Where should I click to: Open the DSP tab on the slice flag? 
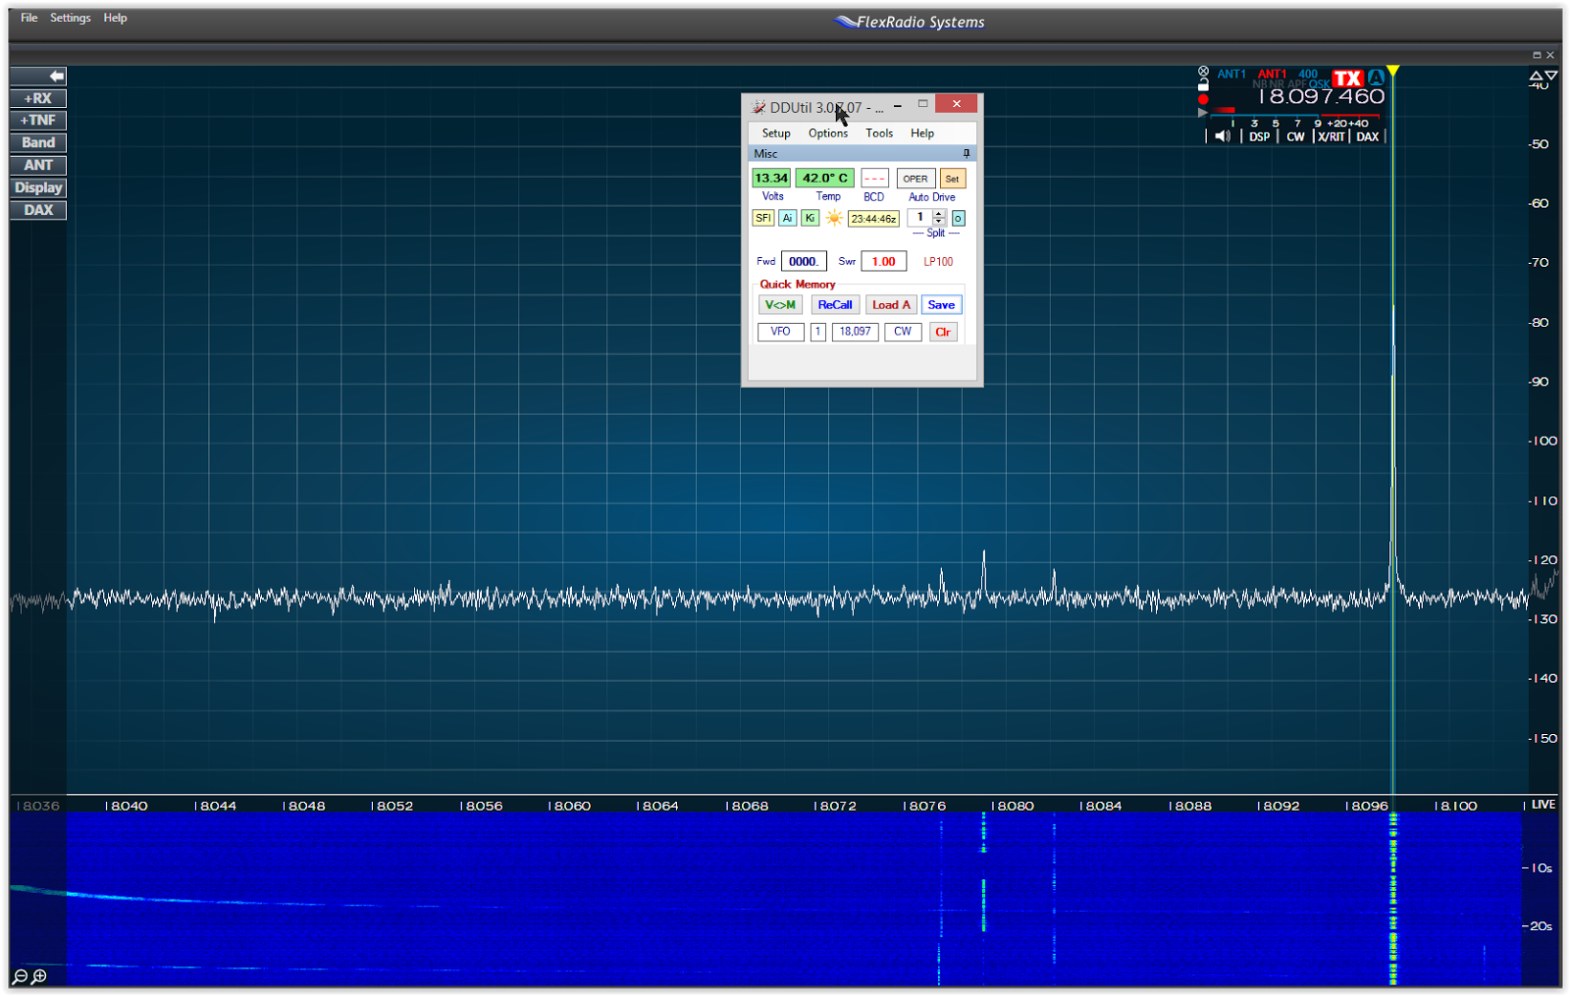pyautogui.click(x=1260, y=136)
